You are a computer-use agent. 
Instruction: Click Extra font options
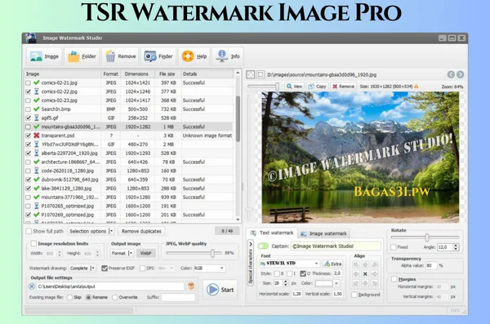tap(333, 264)
